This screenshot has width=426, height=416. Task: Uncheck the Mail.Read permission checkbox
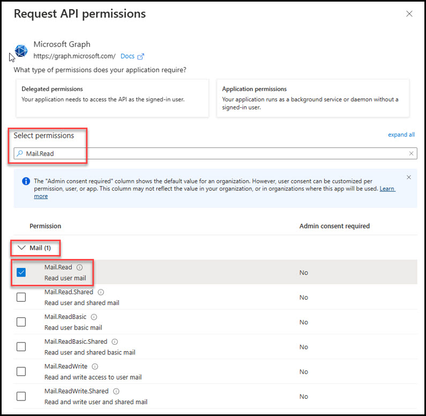(x=21, y=272)
